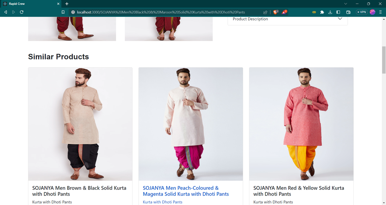The width and height of the screenshot is (386, 205).
Task: Minimize the browser window
Action: (357, 4)
